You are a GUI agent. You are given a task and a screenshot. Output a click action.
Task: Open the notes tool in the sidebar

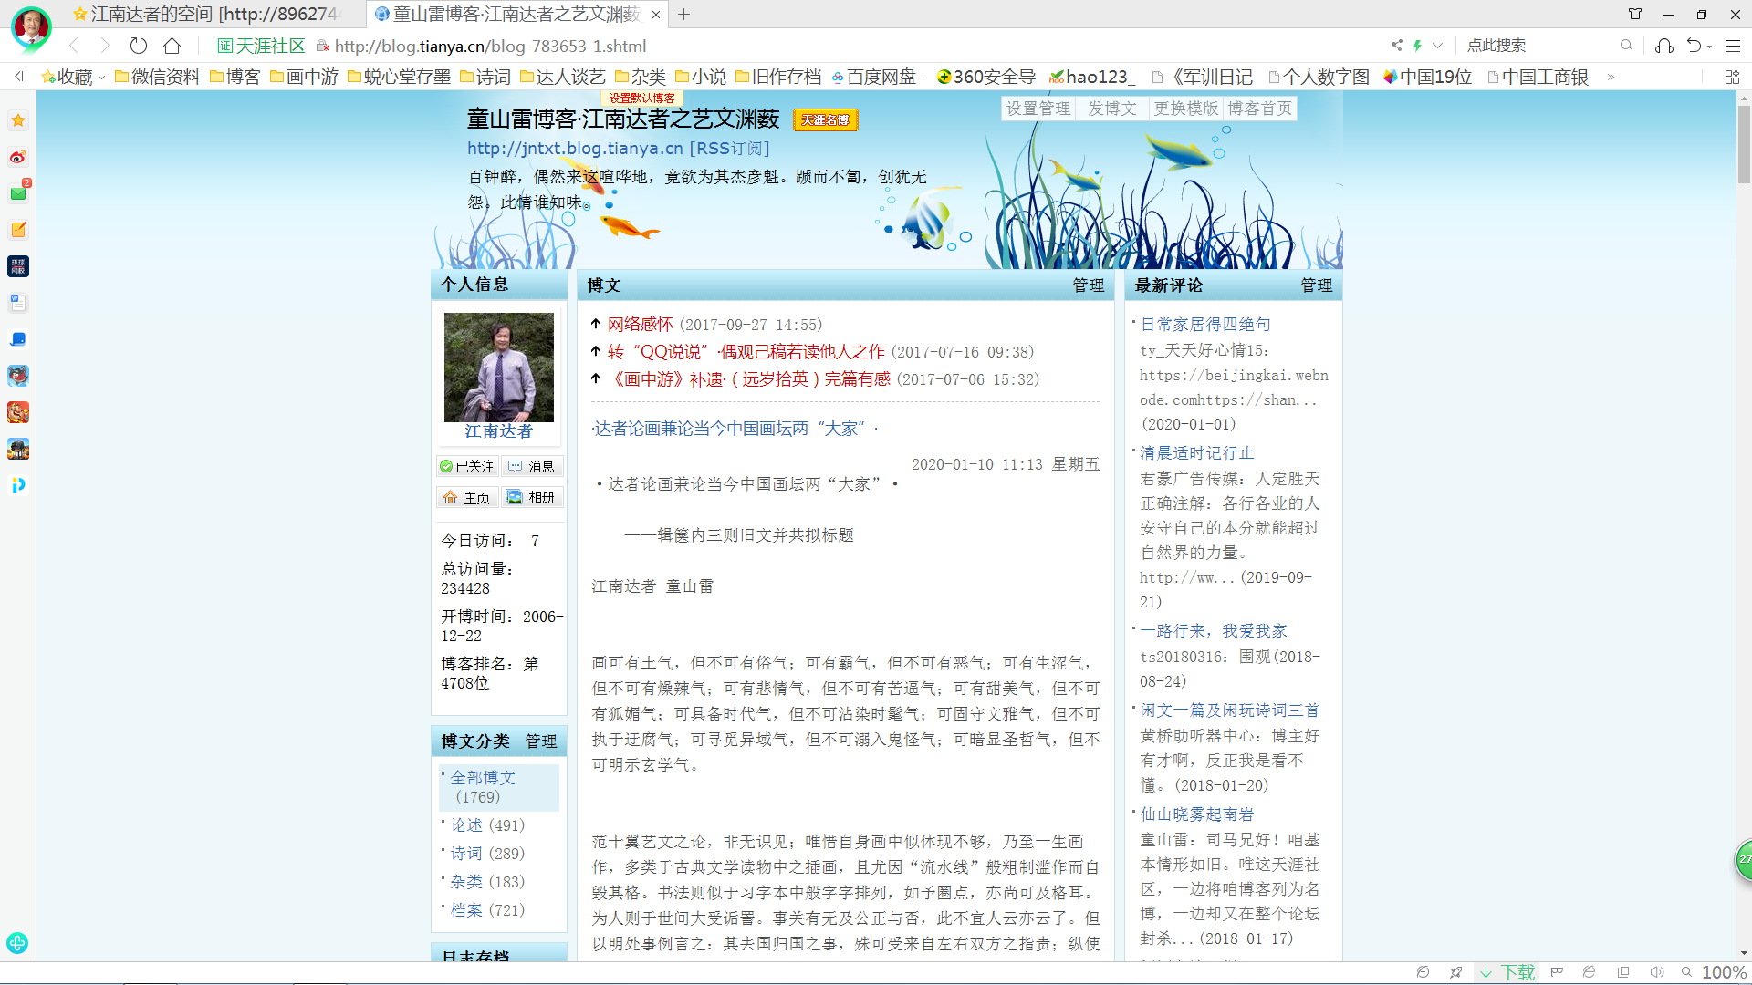pos(18,230)
